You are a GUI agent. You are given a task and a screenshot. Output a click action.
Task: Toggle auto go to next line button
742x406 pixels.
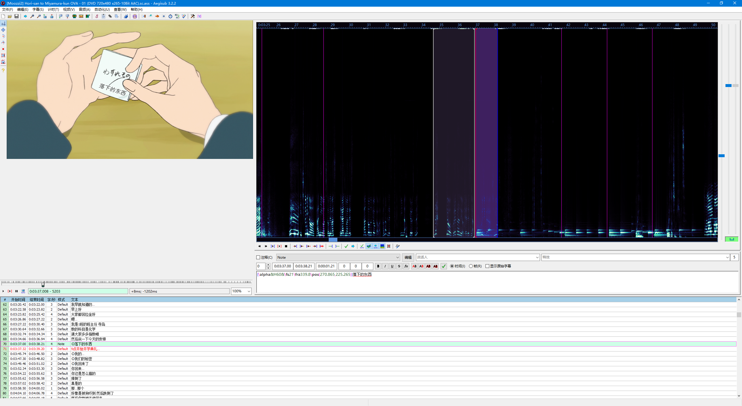pyautogui.click(x=369, y=246)
